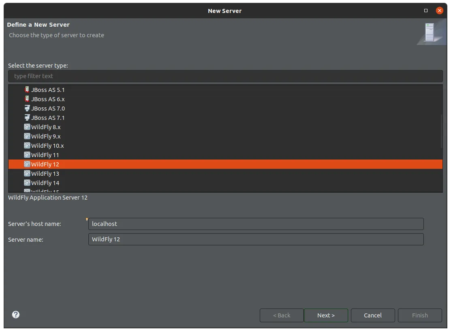The image size is (451, 332).
Task: Select JBoss AS 6.x server type
Action: [225, 99]
